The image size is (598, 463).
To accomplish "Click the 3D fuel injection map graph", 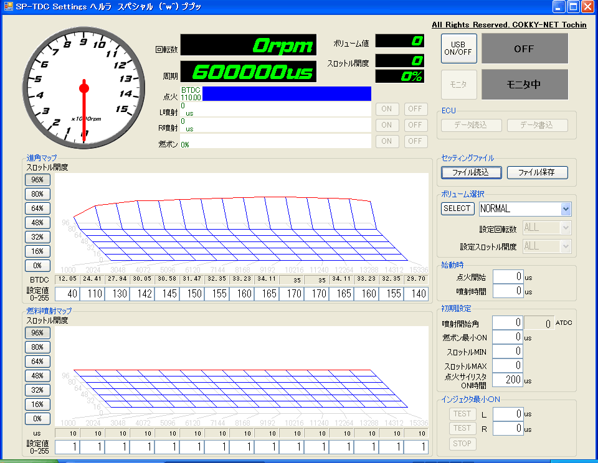I will click(242, 376).
